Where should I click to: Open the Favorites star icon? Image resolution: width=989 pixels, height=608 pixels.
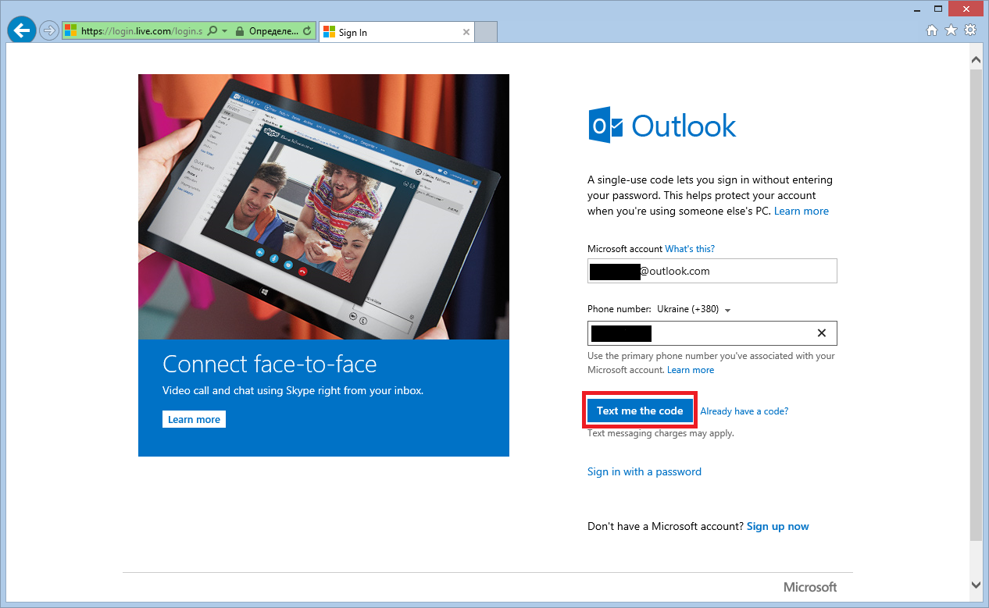click(x=951, y=30)
